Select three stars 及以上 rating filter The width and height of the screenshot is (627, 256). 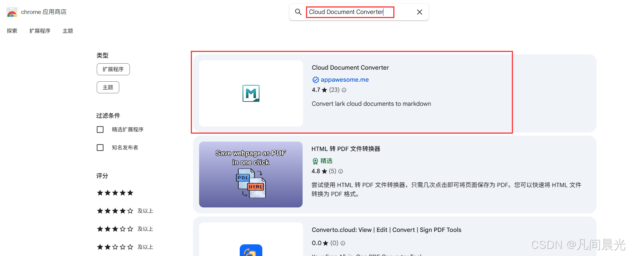pyautogui.click(x=125, y=229)
